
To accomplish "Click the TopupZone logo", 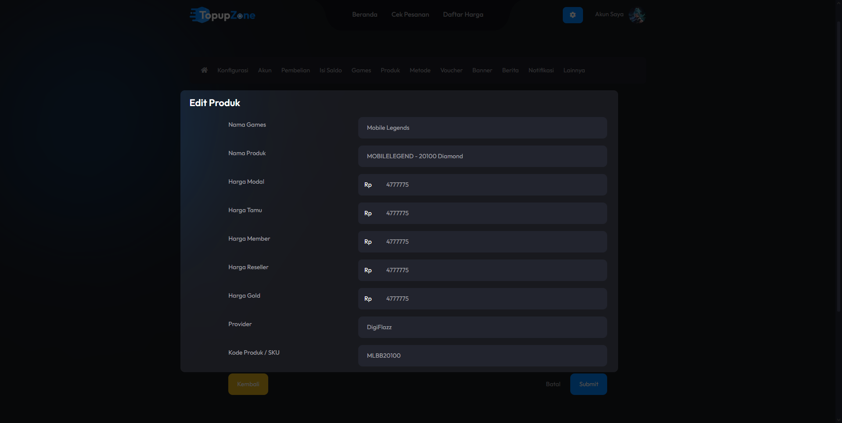I will 223,15.
